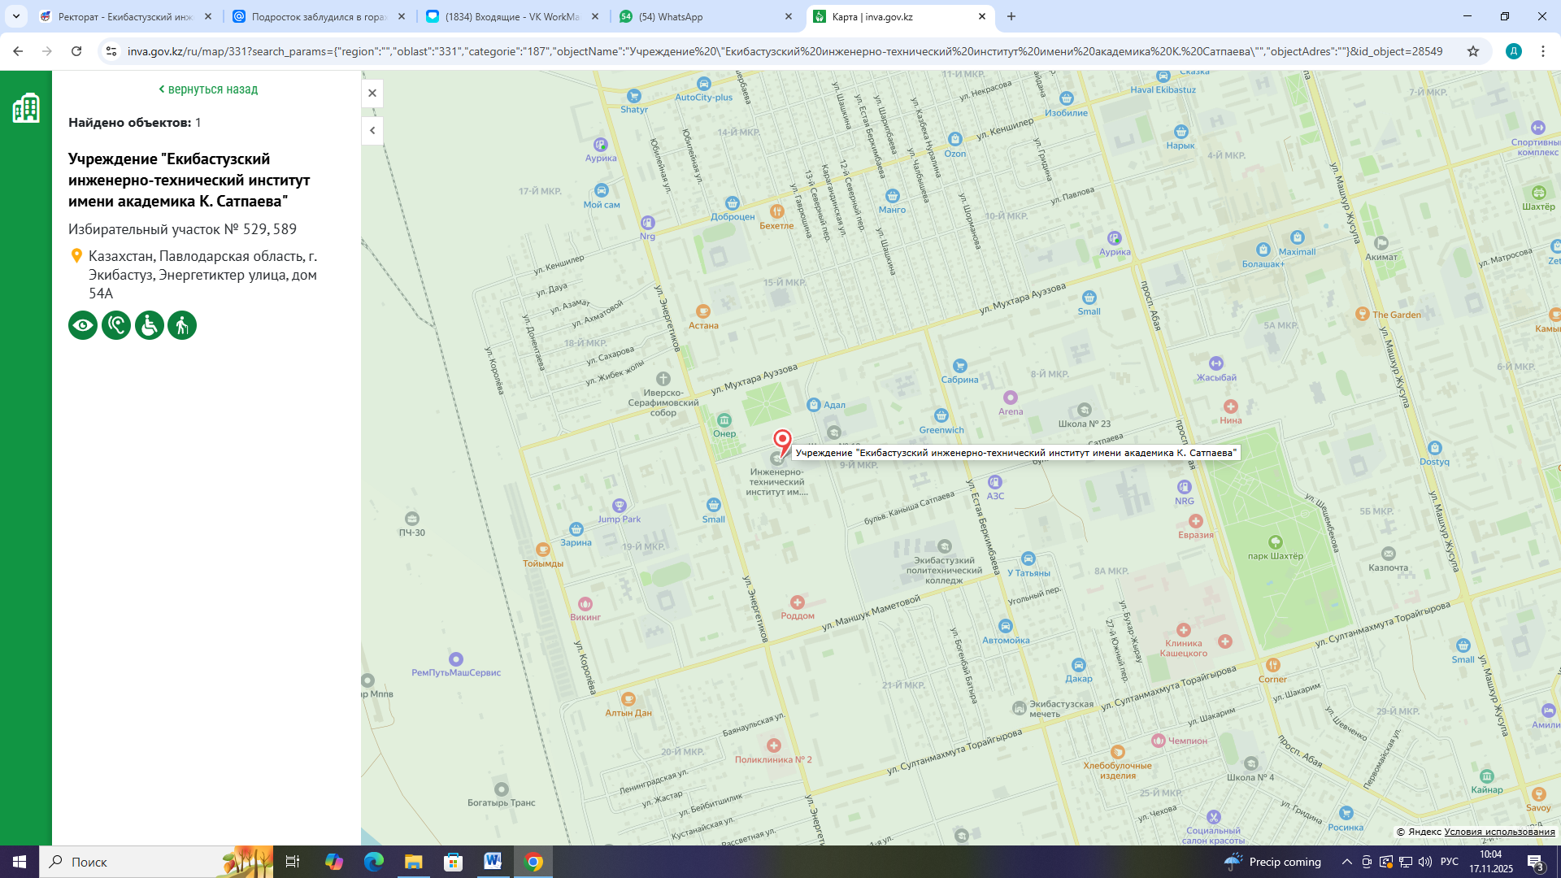
Task: Open Chrome three-dot menu
Action: pyautogui.click(x=1543, y=51)
